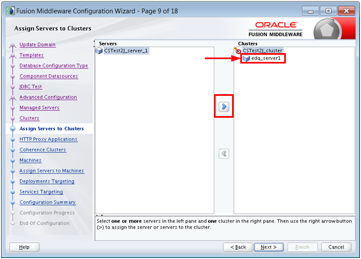Viewport: 361px width, 259px height.
Task: Click the step bullet beside Templates
Action: click(x=13, y=56)
